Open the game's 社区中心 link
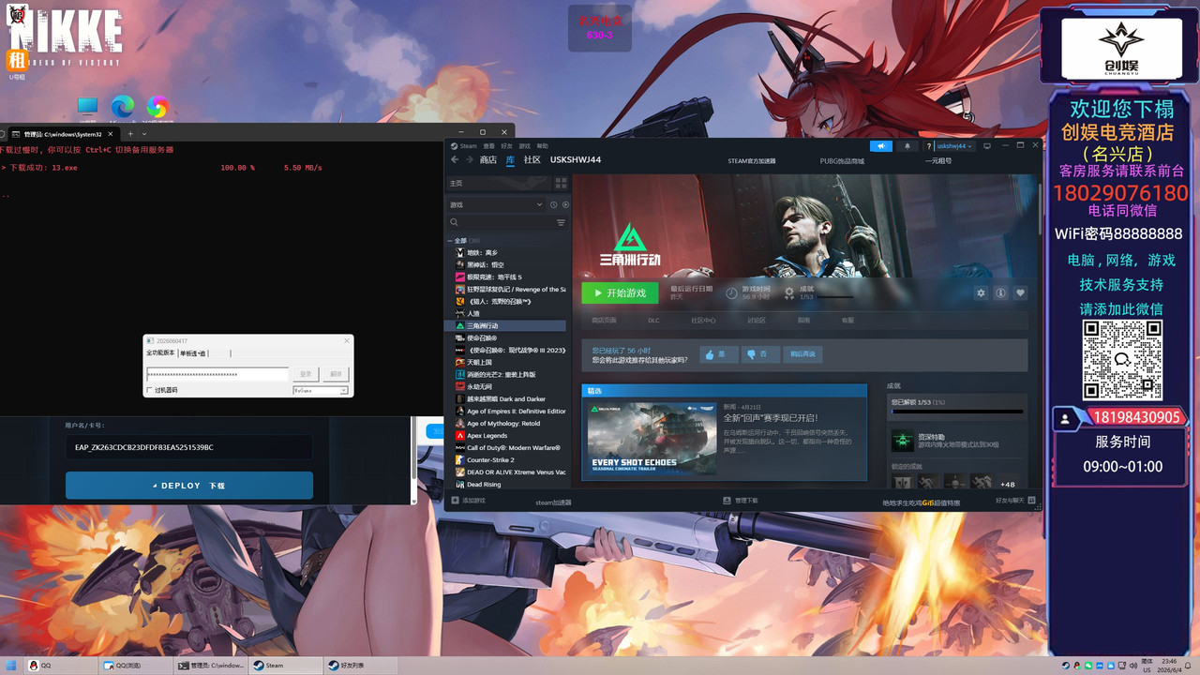 (704, 320)
